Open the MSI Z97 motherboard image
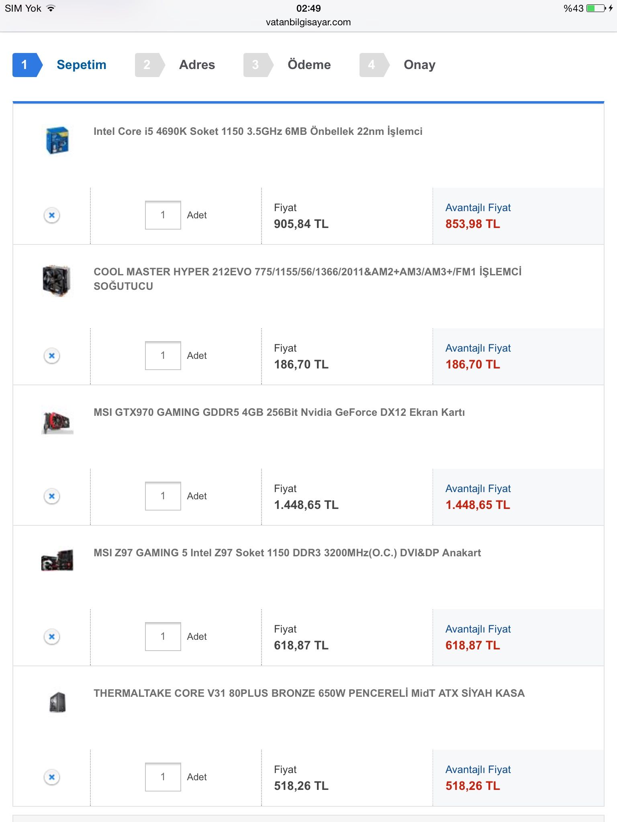This screenshot has width=617, height=822. [x=57, y=560]
